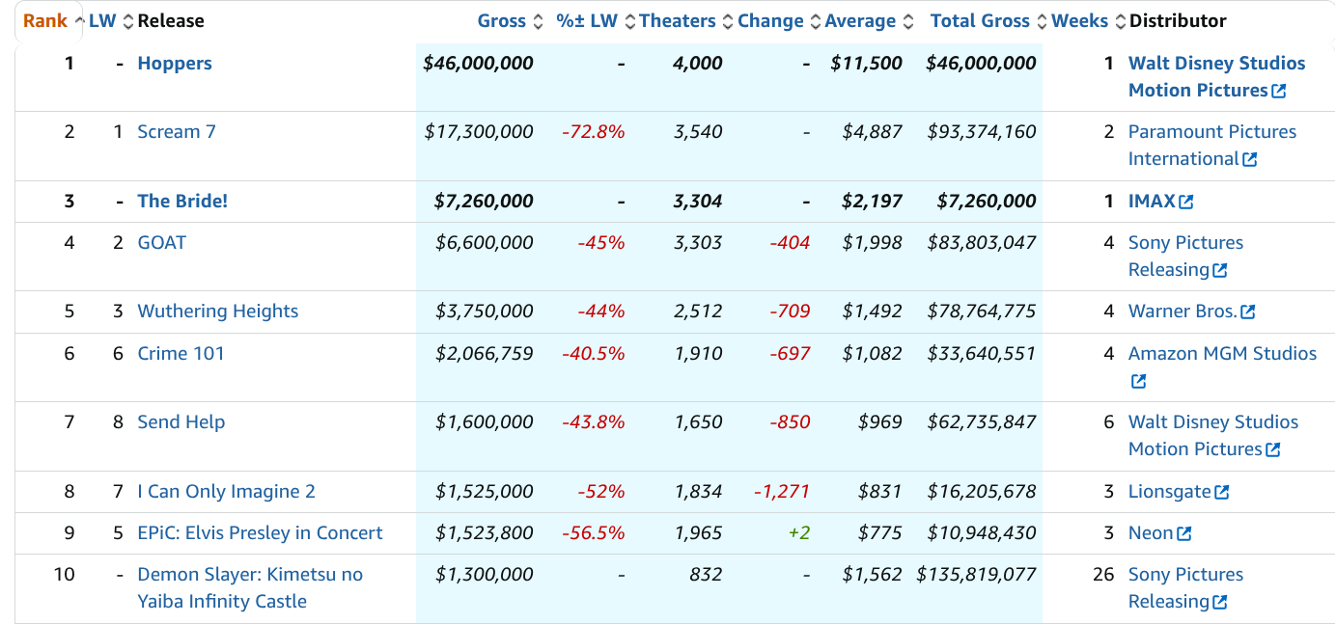Sort by Weeks column header

1079,21
